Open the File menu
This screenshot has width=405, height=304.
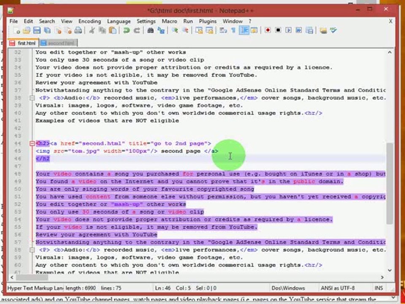pos(13,21)
